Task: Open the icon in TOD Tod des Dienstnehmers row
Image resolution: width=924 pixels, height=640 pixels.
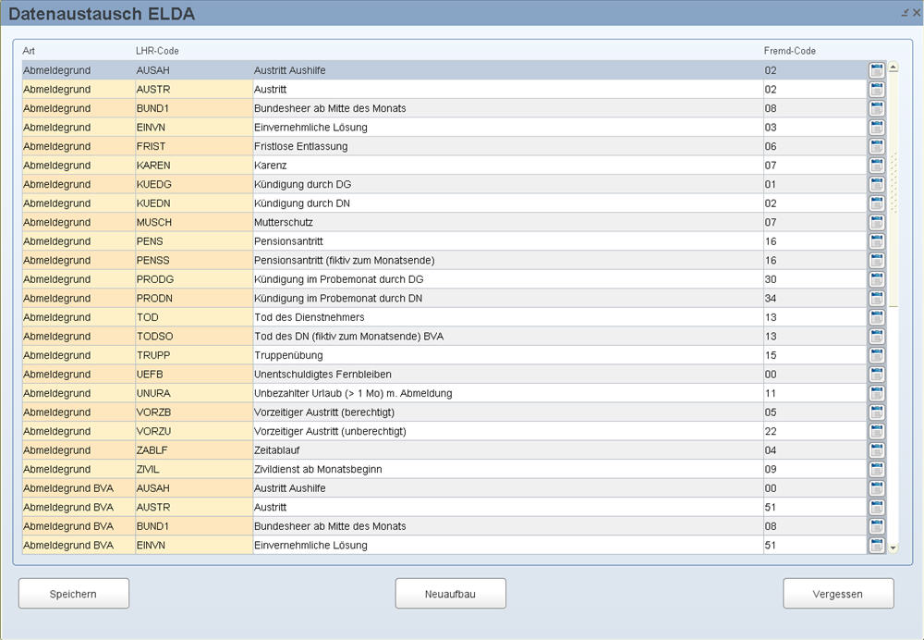Action: click(x=876, y=317)
